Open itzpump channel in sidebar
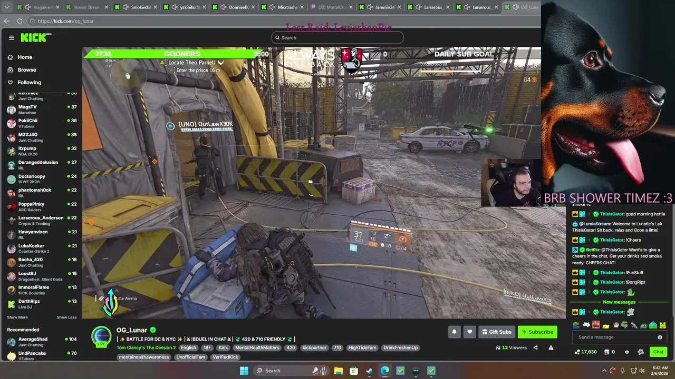The width and height of the screenshot is (675, 379). [41, 151]
